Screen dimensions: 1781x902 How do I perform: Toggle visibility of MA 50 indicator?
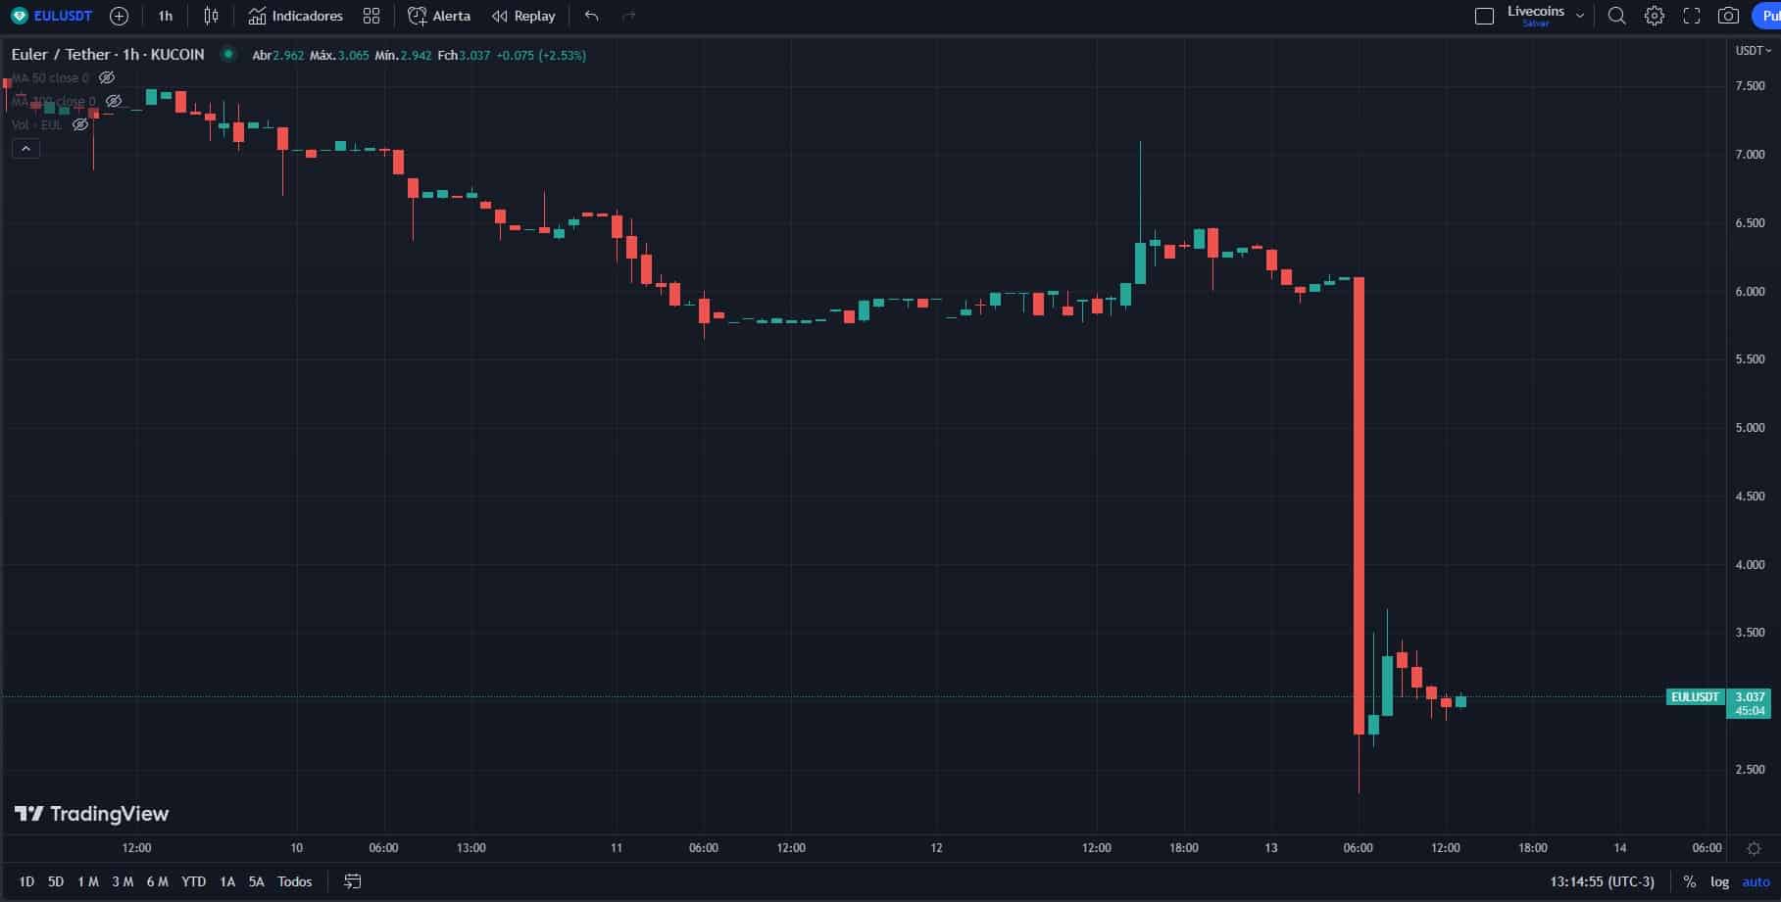click(x=107, y=77)
